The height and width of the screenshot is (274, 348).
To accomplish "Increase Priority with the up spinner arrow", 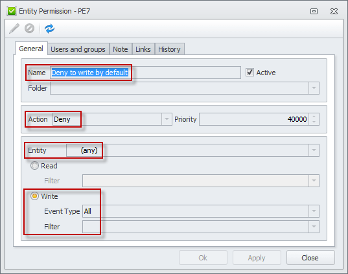I will point(314,116).
